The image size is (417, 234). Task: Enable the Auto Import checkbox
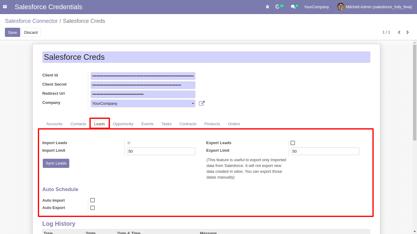tap(92, 200)
